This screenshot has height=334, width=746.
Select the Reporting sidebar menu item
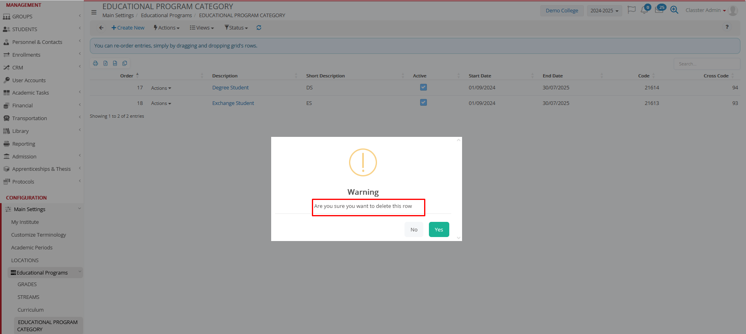pos(24,144)
